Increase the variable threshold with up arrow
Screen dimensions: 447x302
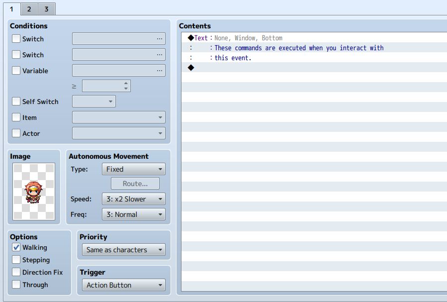(126, 83)
